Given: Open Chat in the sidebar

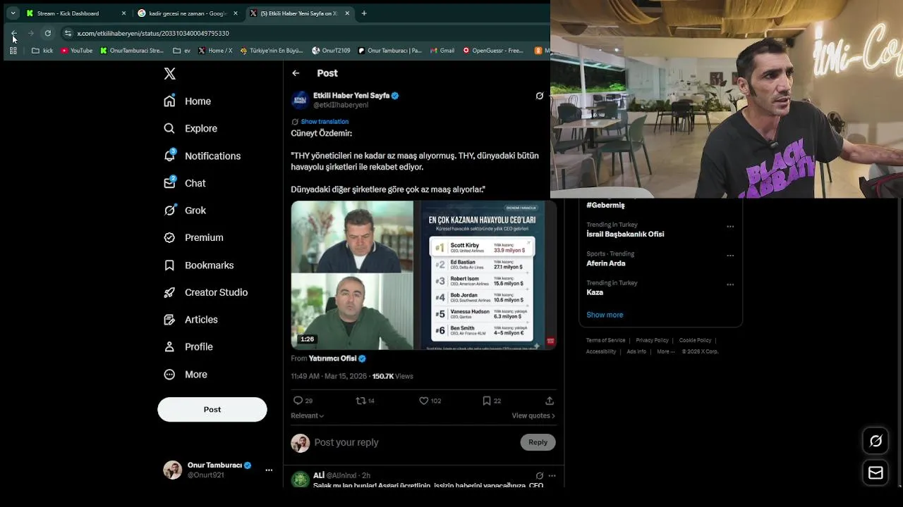Looking at the screenshot, I should click(x=185, y=183).
